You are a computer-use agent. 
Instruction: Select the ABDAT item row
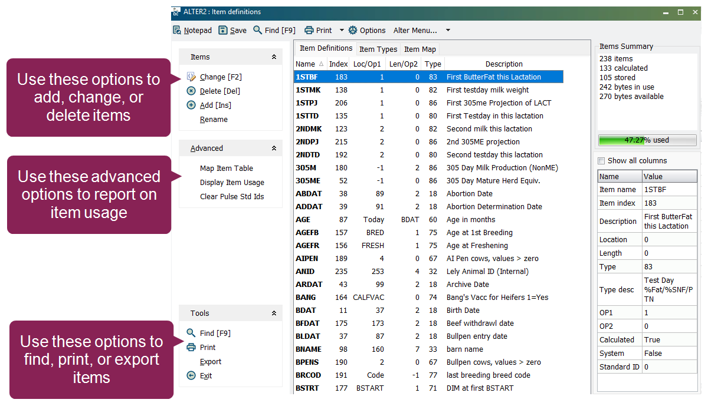429,193
